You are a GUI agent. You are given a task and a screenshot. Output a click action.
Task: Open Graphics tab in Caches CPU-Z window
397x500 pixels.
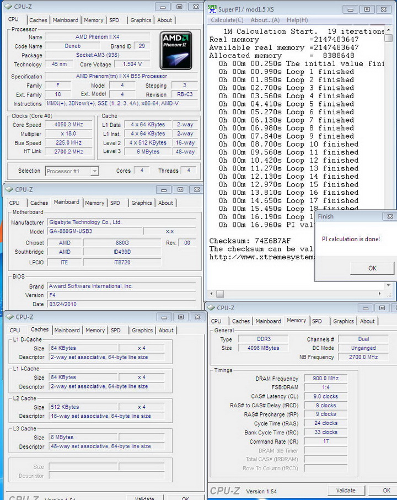142,331
